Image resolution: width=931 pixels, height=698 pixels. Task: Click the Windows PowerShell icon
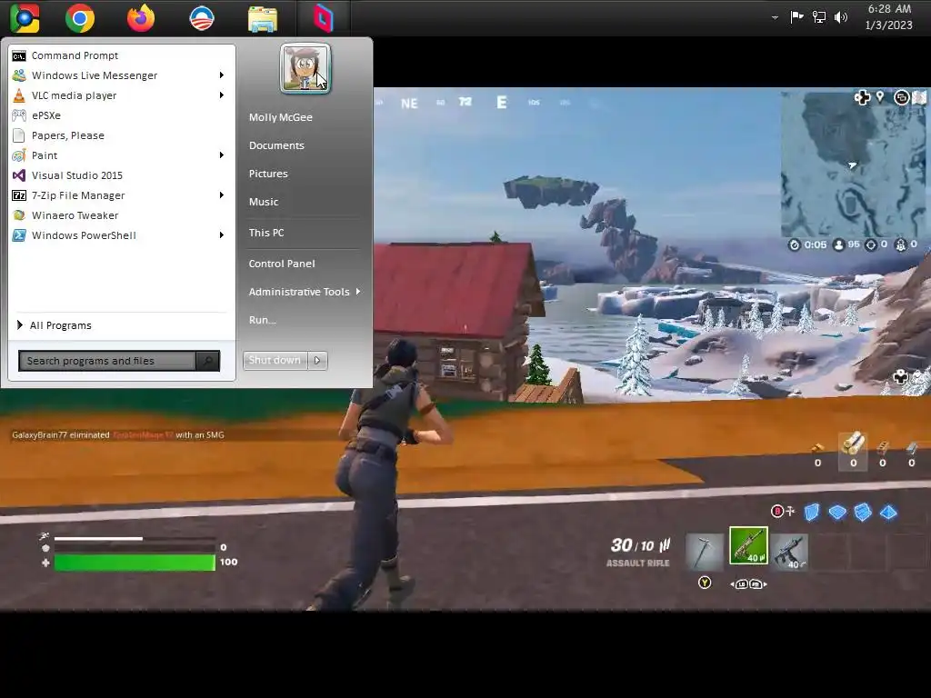pos(19,235)
